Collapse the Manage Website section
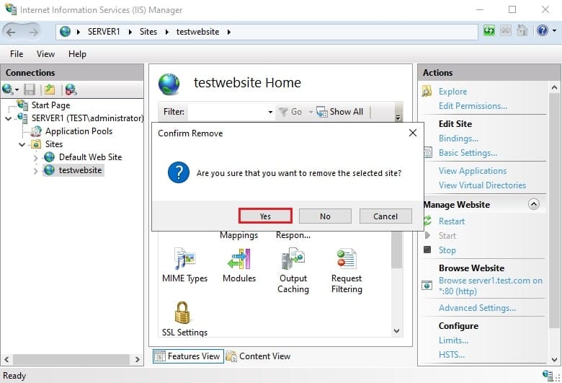The height and width of the screenshot is (383, 562). (533, 204)
